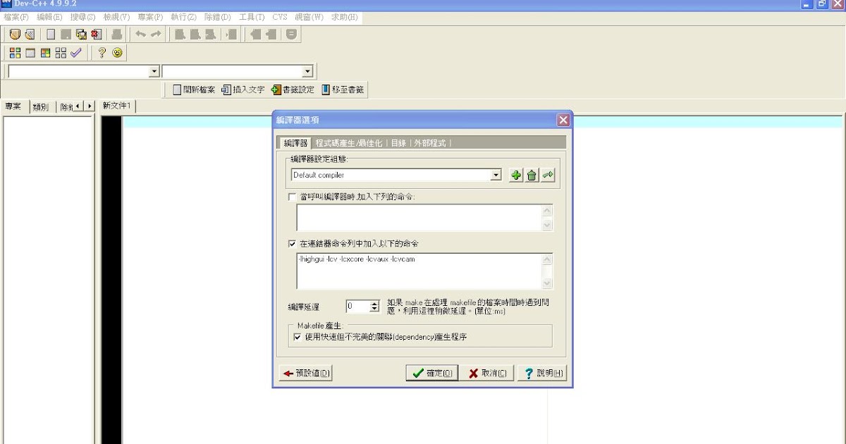Expand the second empty combo box below toolbars

(307, 72)
